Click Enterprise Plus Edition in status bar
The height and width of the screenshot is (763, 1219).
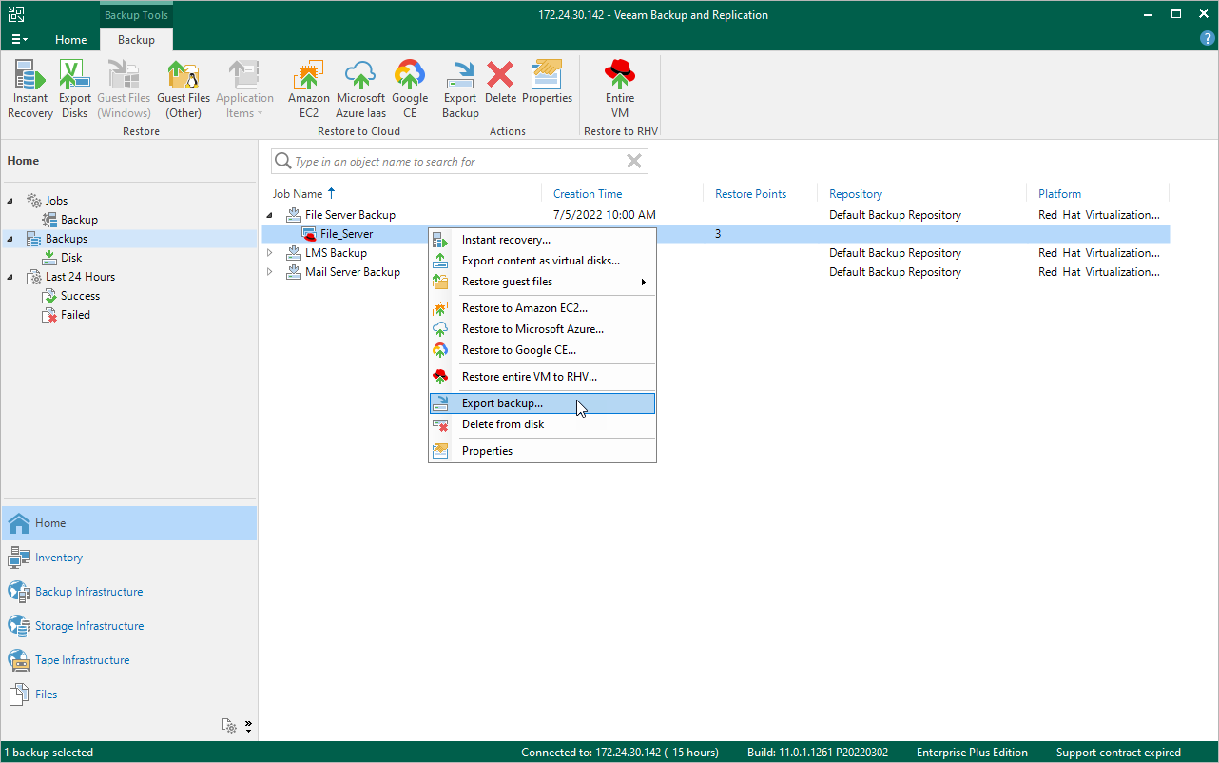click(x=972, y=753)
